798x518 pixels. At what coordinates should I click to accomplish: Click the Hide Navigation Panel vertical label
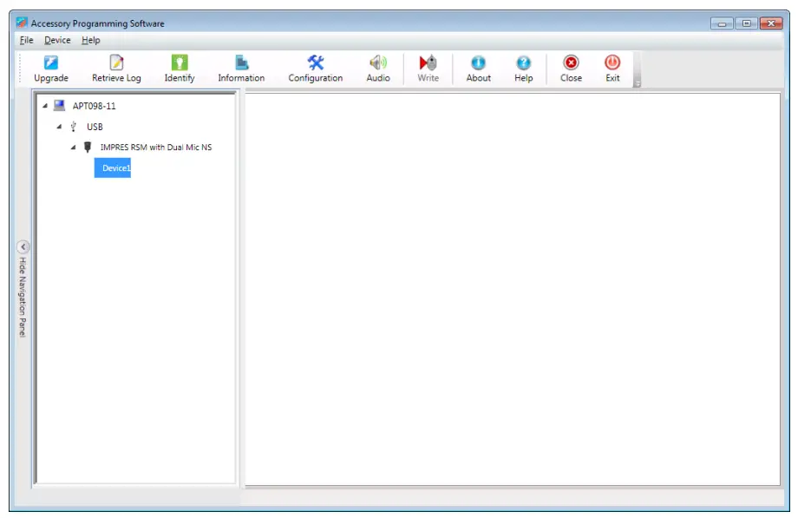click(23, 297)
